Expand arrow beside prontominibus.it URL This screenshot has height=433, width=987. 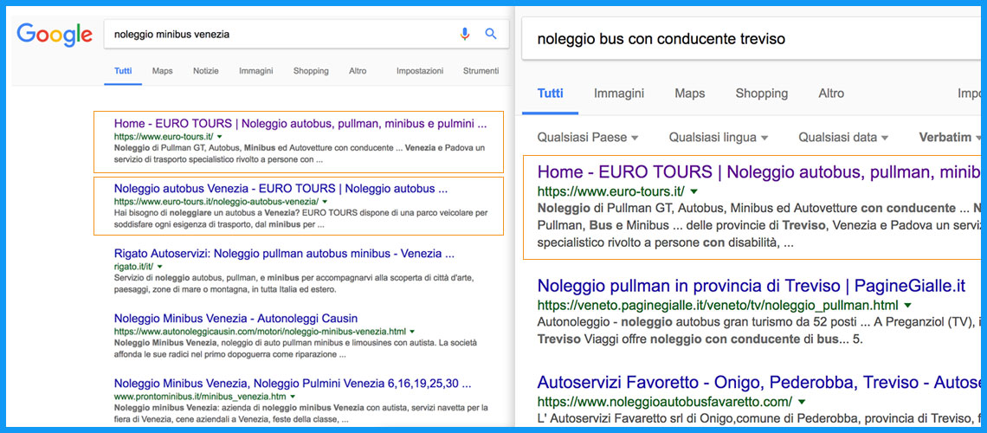click(292, 397)
